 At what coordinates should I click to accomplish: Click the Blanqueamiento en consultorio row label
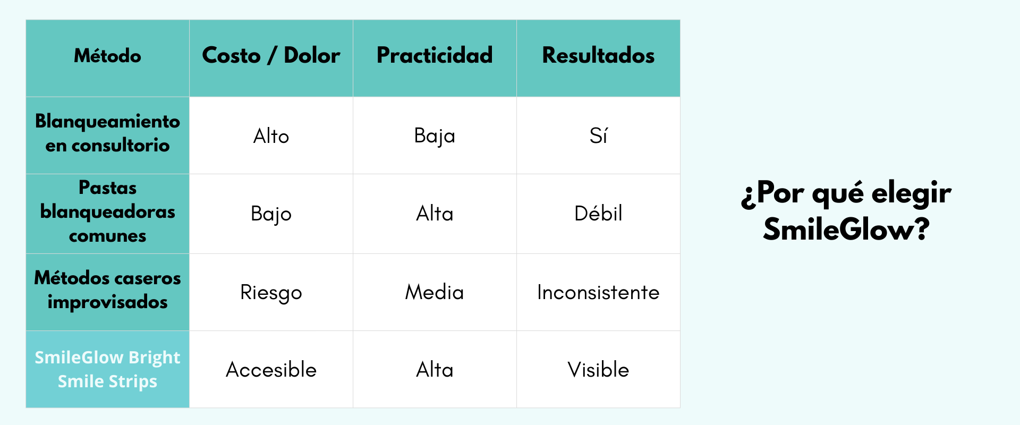(x=107, y=133)
